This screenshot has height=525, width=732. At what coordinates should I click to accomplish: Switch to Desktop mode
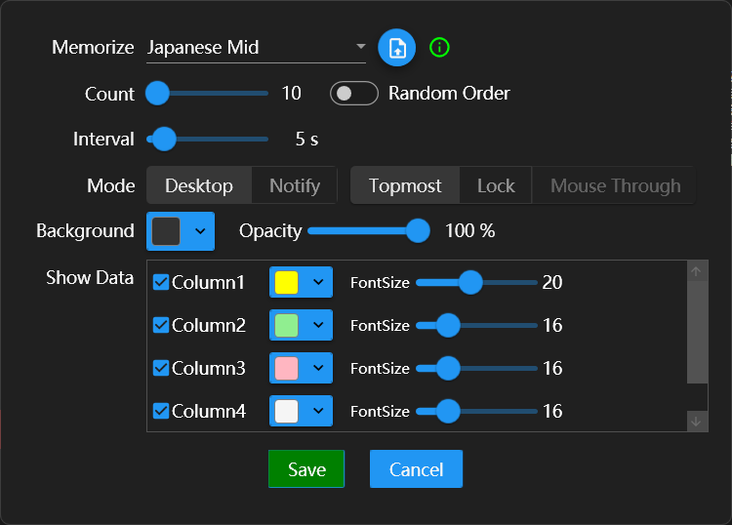(199, 185)
